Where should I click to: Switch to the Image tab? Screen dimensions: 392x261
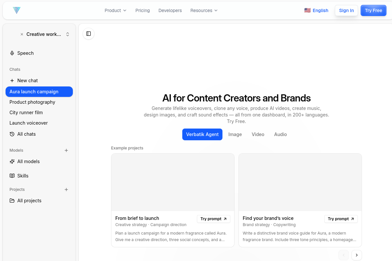235,134
